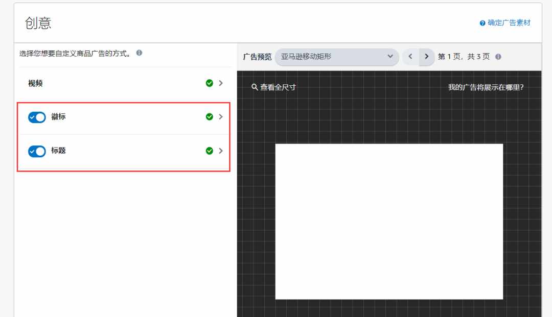Click the help icon before 确定广告素材

(482, 23)
